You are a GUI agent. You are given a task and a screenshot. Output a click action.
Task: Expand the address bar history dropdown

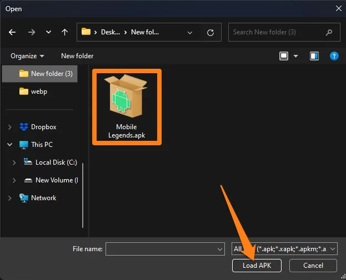coord(189,33)
